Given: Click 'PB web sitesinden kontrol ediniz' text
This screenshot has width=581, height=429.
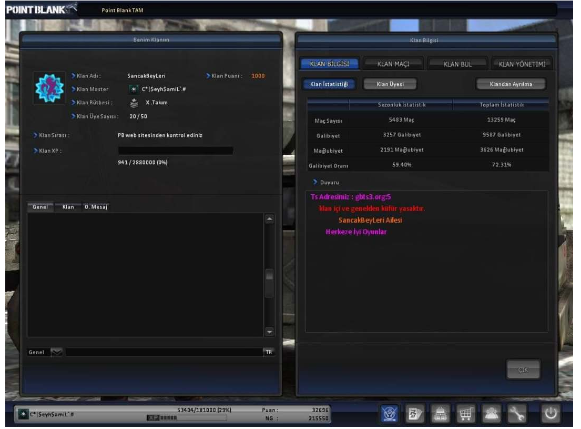Looking at the screenshot, I should tap(160, 135).
